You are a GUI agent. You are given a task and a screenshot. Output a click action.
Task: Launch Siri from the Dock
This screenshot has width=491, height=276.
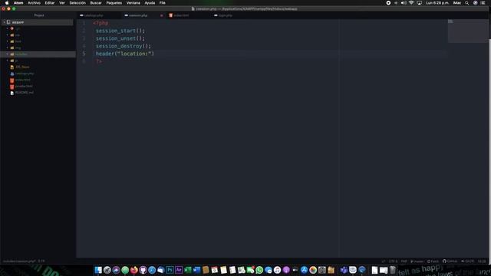coord(116,270)
